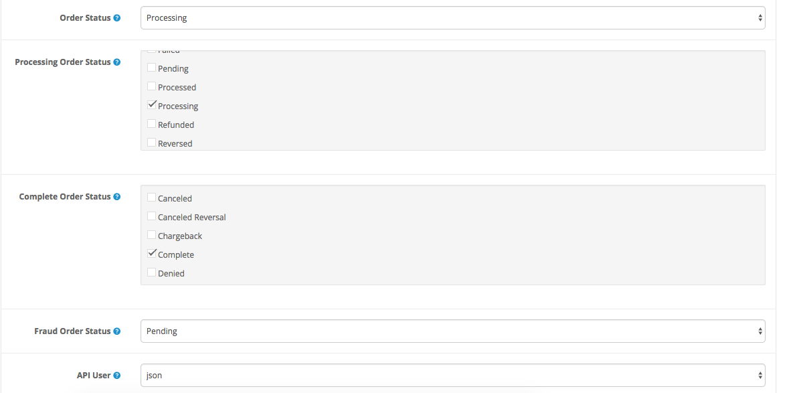Check the Pending checkbox in the Processing Order Status list
The height and width of the screenshot is (393, 785).
[x=152, y=68]
